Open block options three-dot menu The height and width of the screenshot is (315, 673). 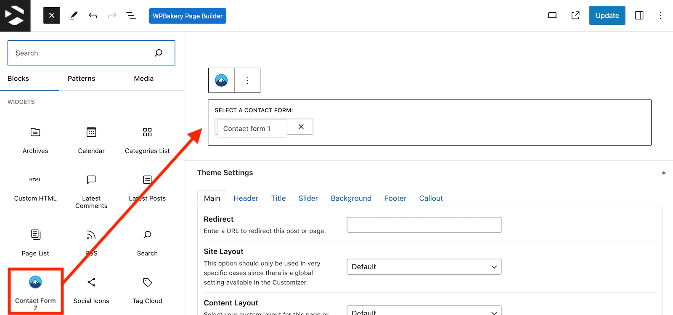(x=247, y=80)
